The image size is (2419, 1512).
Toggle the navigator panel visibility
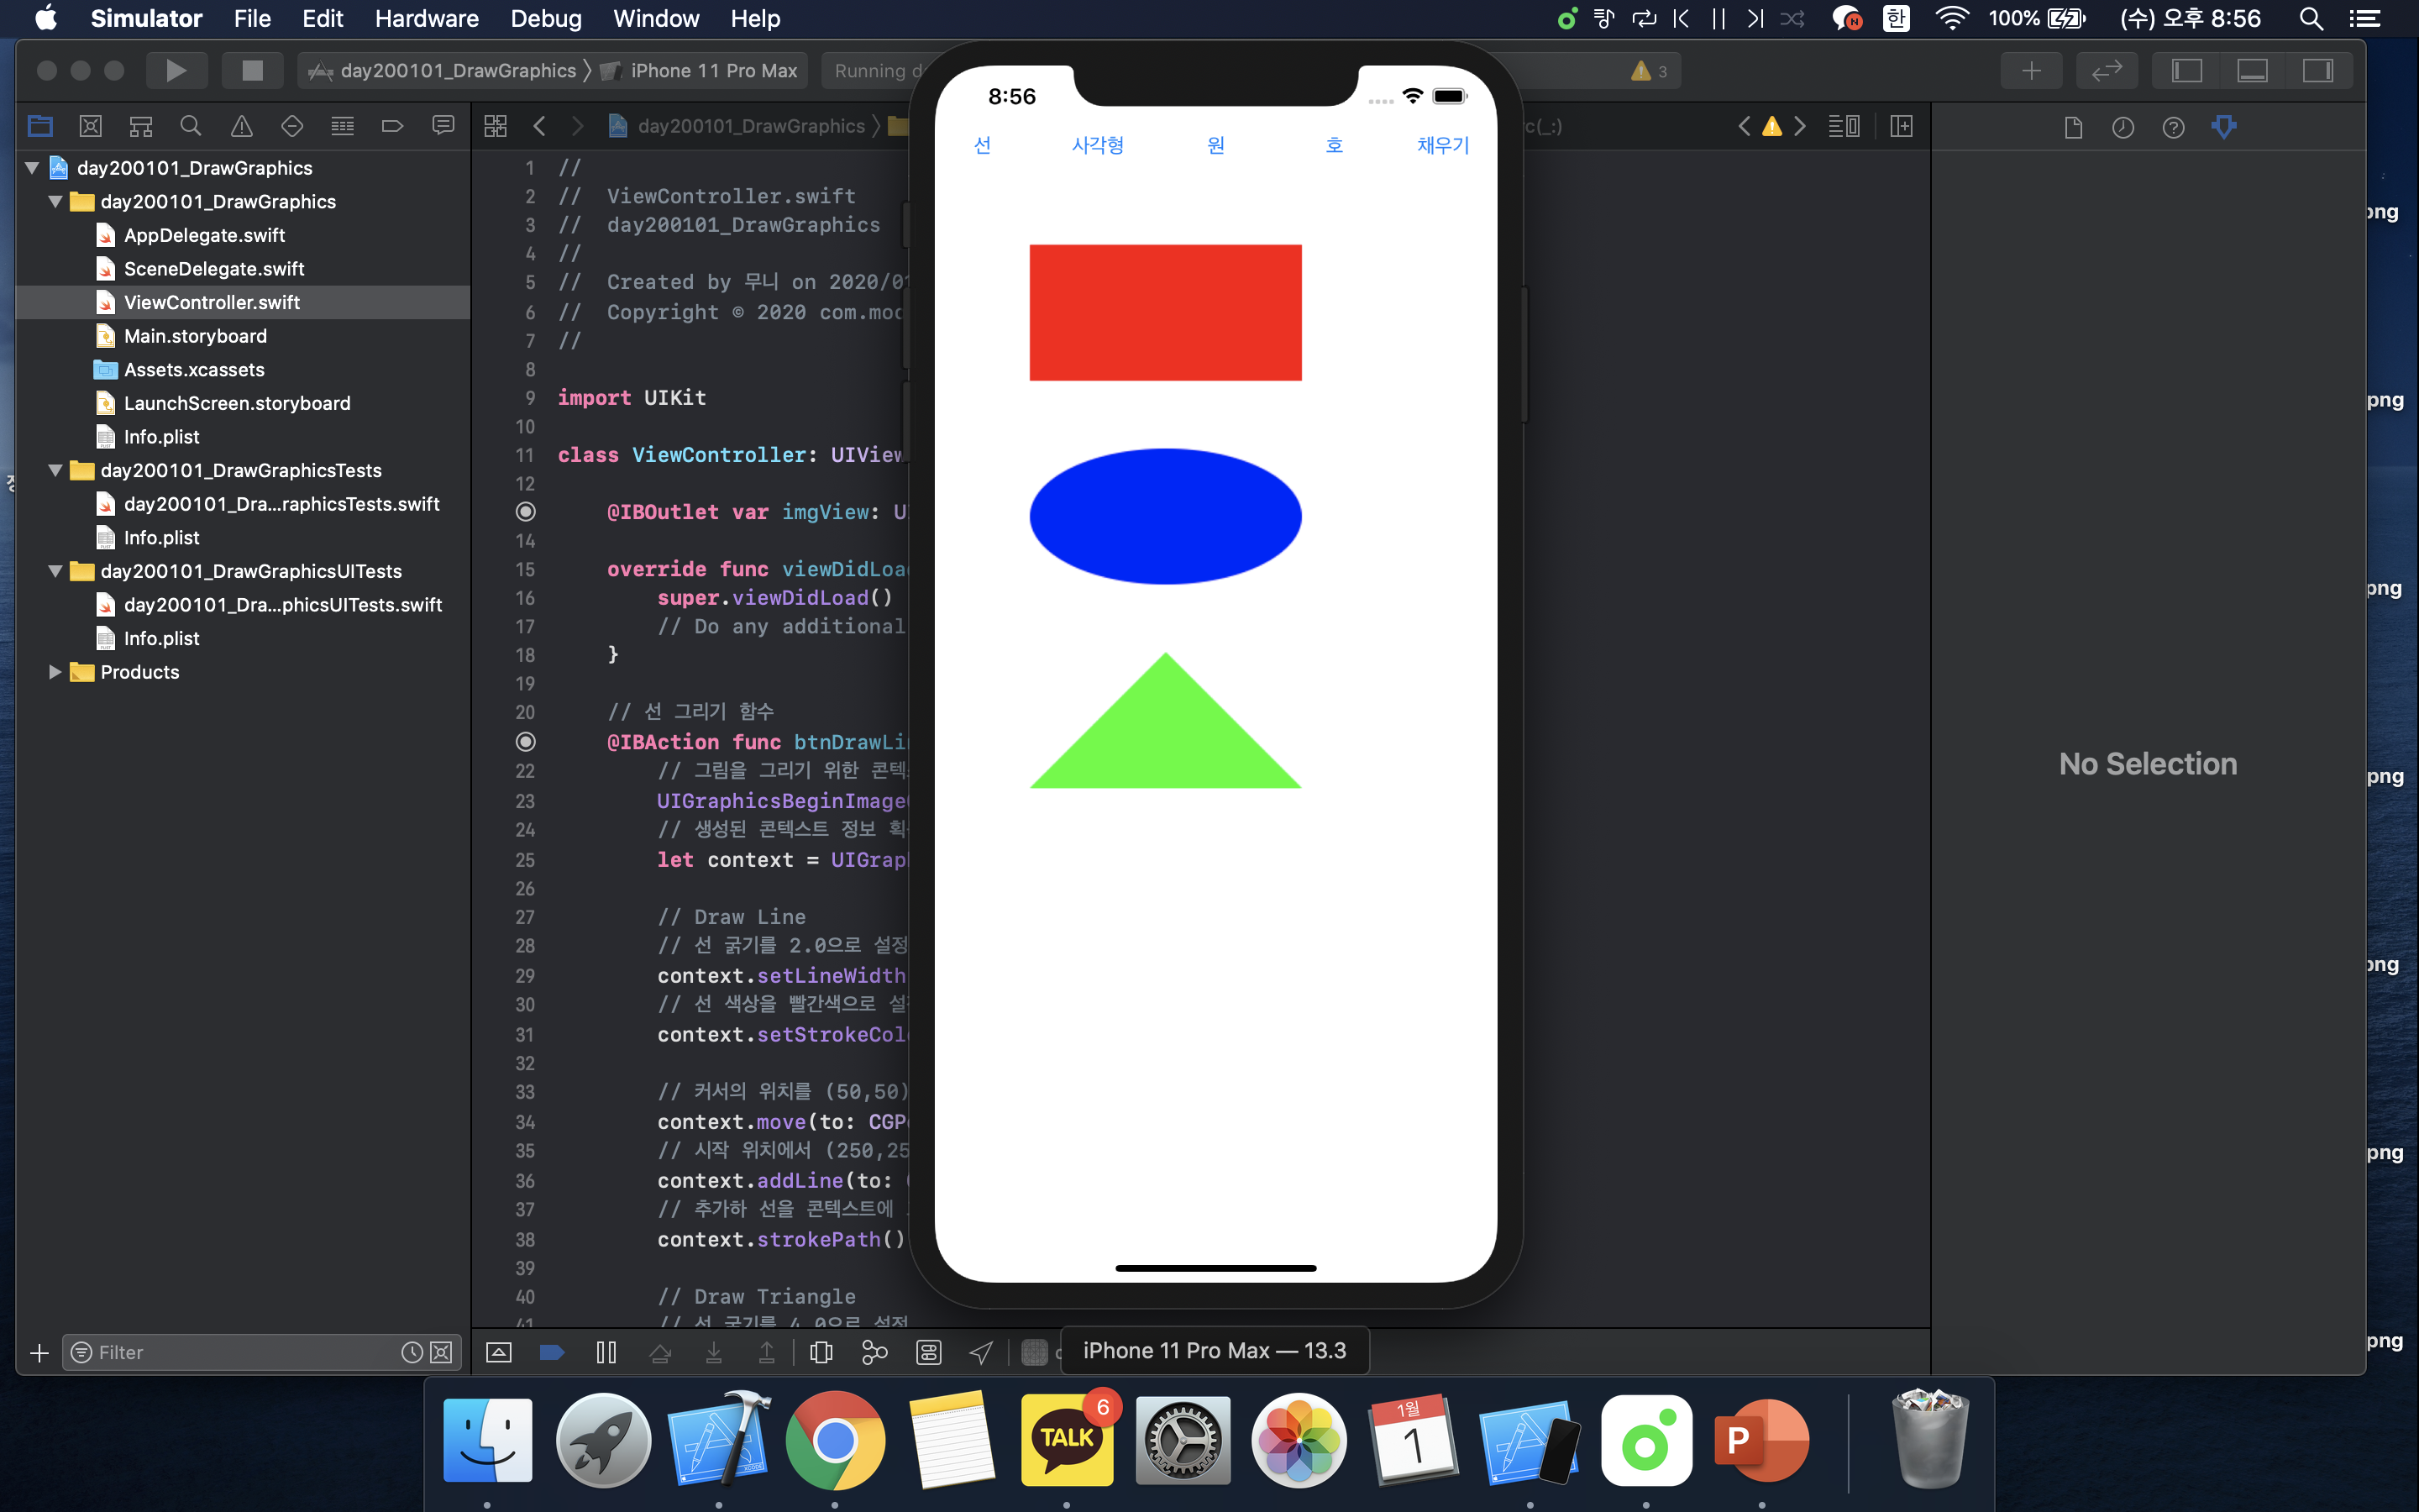2187,71
